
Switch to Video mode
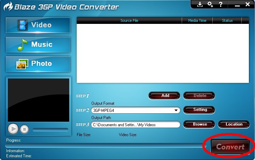(38, 25)
